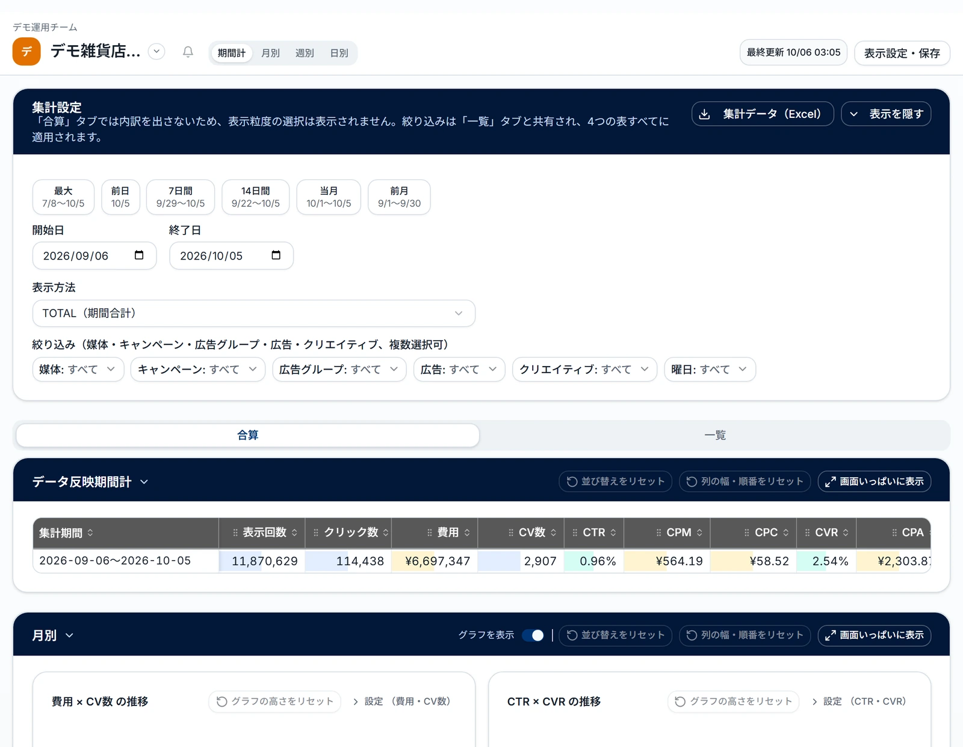Click sort arrows on CV数 column
The width and height of the screenshot is (963, 747).
point(553,533)
